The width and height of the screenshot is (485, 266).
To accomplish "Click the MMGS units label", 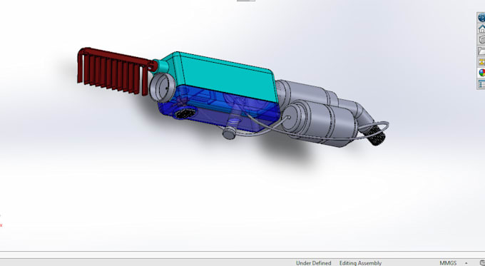I will [x=448, y=263].
